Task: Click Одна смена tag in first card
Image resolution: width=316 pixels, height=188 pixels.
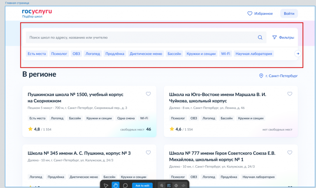Action: [x=126, y=118]
